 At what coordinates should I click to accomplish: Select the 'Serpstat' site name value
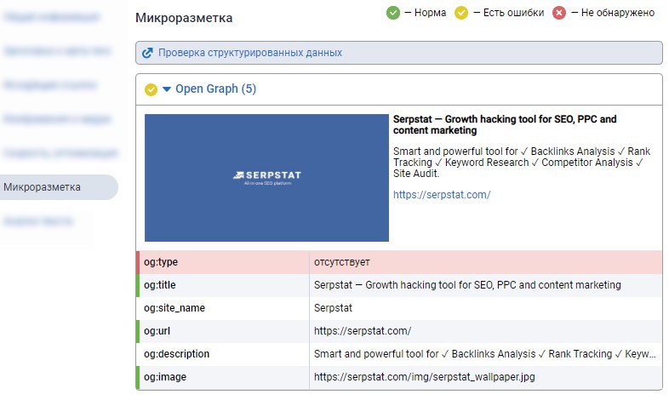coord(333,308)
